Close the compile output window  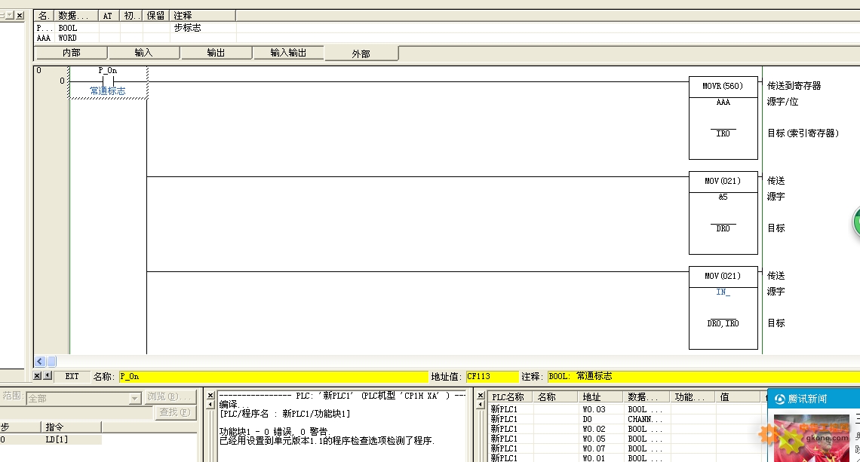210,395
